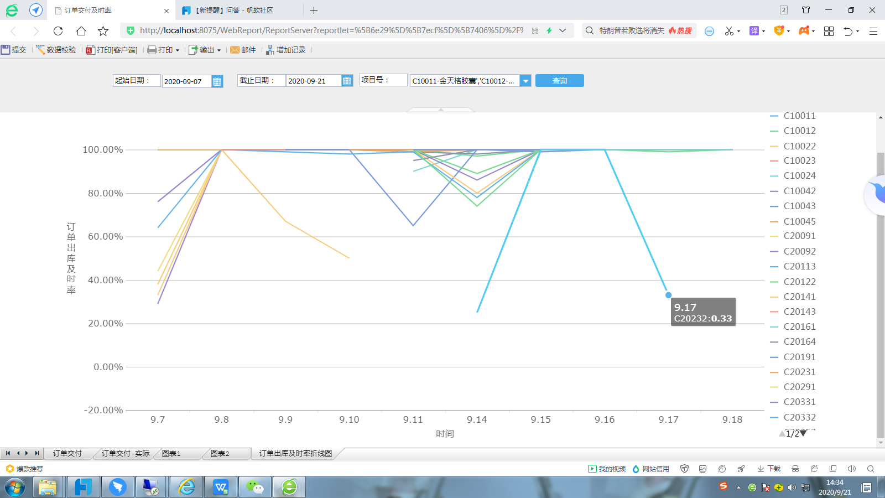Screen dimensions: 885x498
Task: Hide the C20091 series via legend
Action: tap(793, 236)
